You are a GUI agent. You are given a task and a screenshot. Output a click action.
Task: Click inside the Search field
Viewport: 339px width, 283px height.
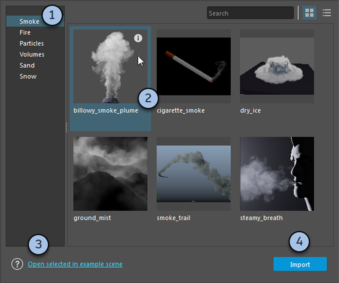(250, 13)
